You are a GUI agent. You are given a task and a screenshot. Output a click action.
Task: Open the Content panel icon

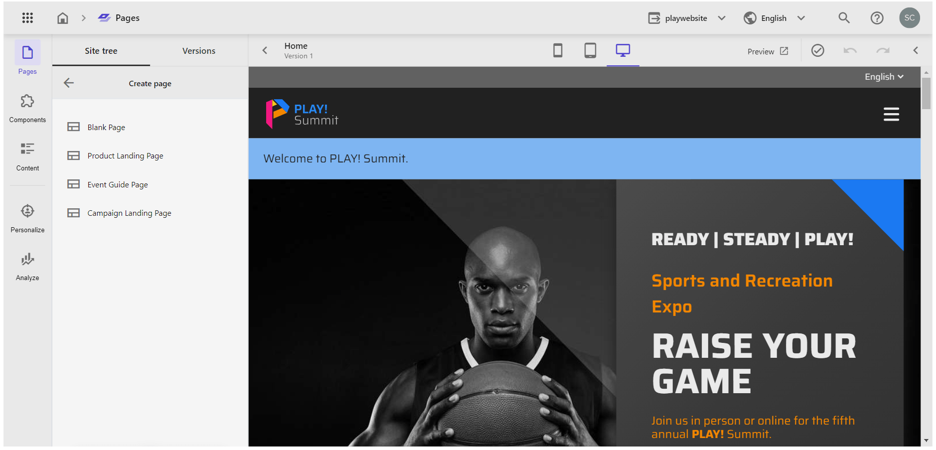[27, 149]
